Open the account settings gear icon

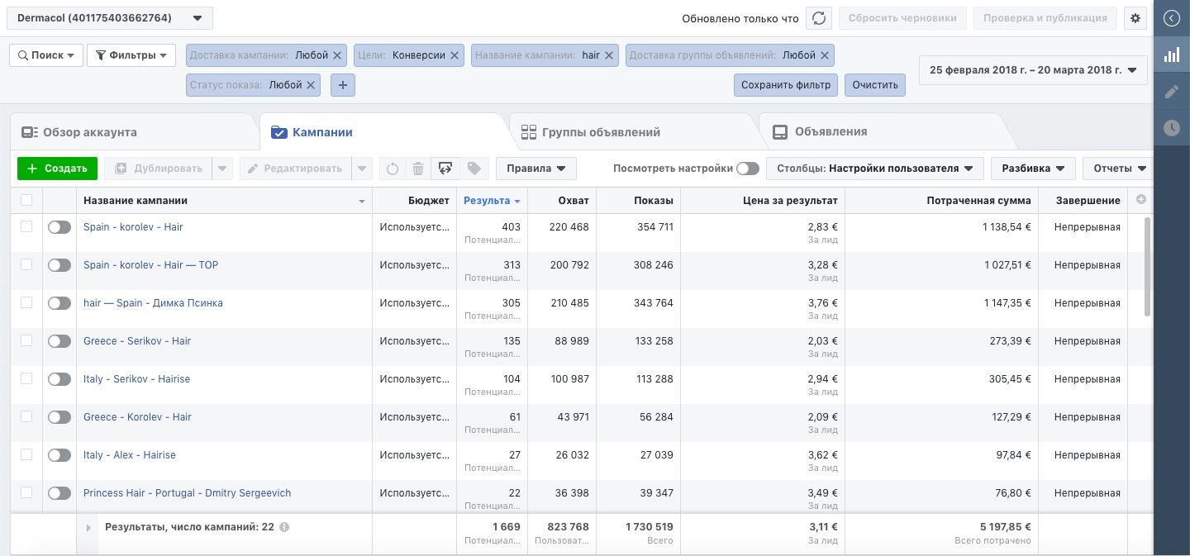pyautogui.click(x=1135, y=18)
